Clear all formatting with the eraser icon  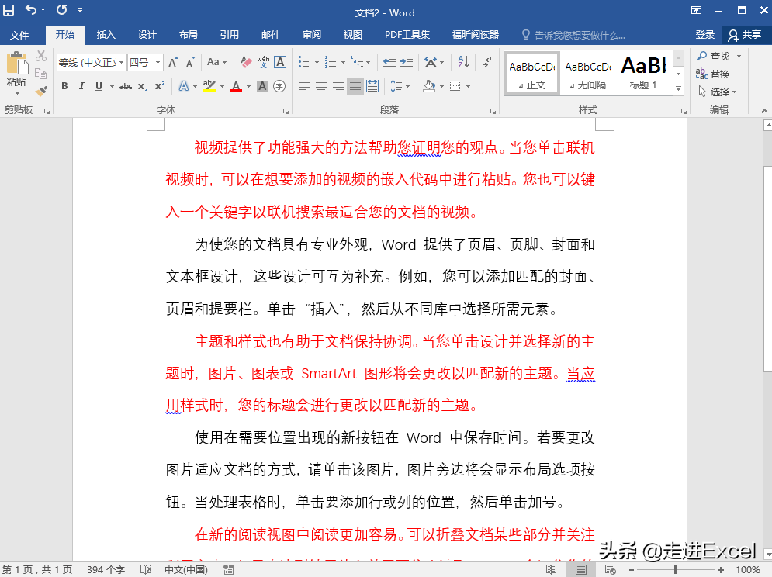click(x=246, y=62)
